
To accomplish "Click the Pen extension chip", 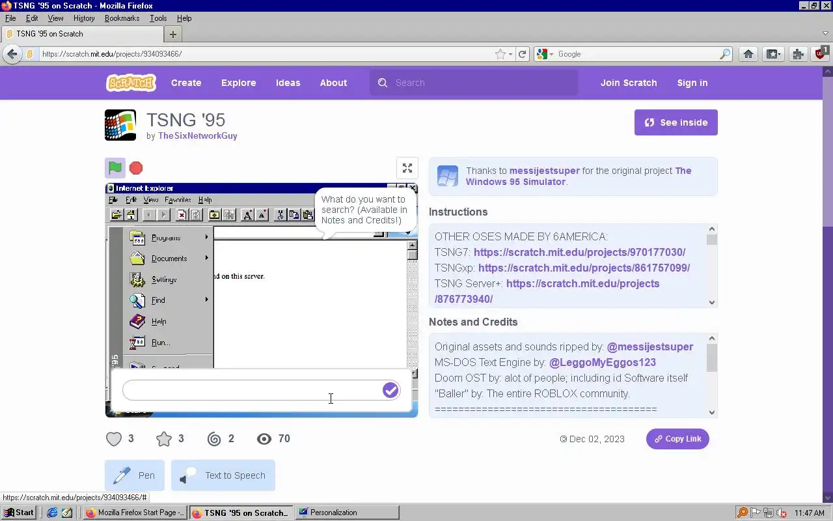I will [135, 475].
